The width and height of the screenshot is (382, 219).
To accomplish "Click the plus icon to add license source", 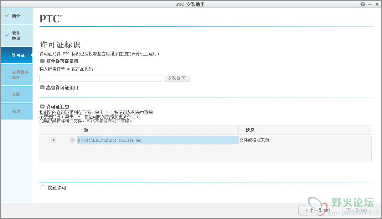I will (x=54, y=140).
